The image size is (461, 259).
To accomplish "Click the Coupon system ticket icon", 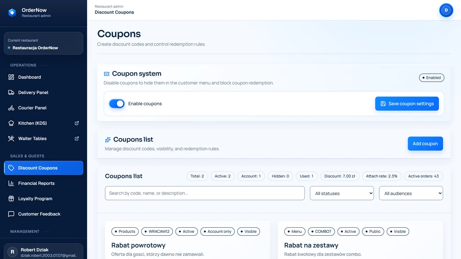I will click(107, 74).
